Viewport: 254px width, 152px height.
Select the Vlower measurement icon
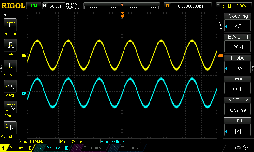(10, 66)
